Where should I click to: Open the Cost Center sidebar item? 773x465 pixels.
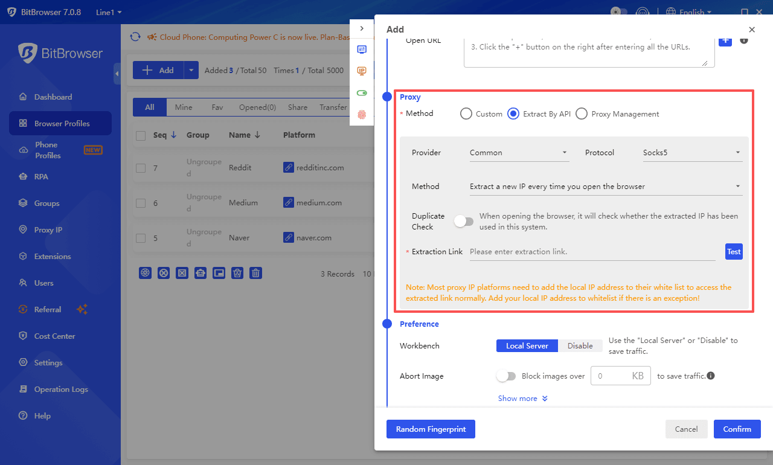coord(54,336)
